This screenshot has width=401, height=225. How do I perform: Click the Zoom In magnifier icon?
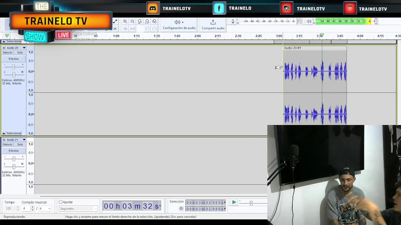click(x=125, y=22)
